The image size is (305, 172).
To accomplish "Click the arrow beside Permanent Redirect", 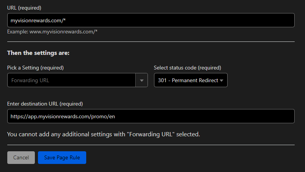I will click(x=221, y=80).
